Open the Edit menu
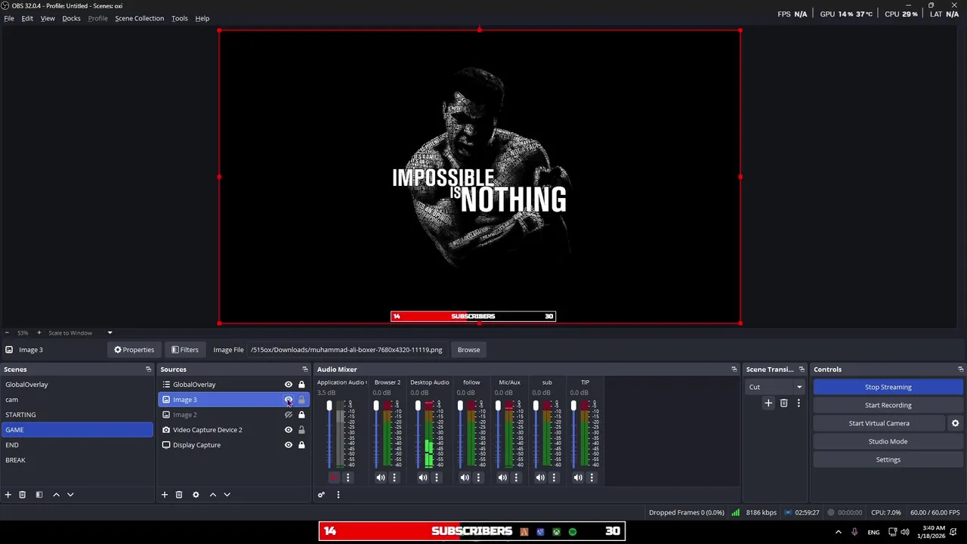This screenshot has height=544, width=967. 27,18
